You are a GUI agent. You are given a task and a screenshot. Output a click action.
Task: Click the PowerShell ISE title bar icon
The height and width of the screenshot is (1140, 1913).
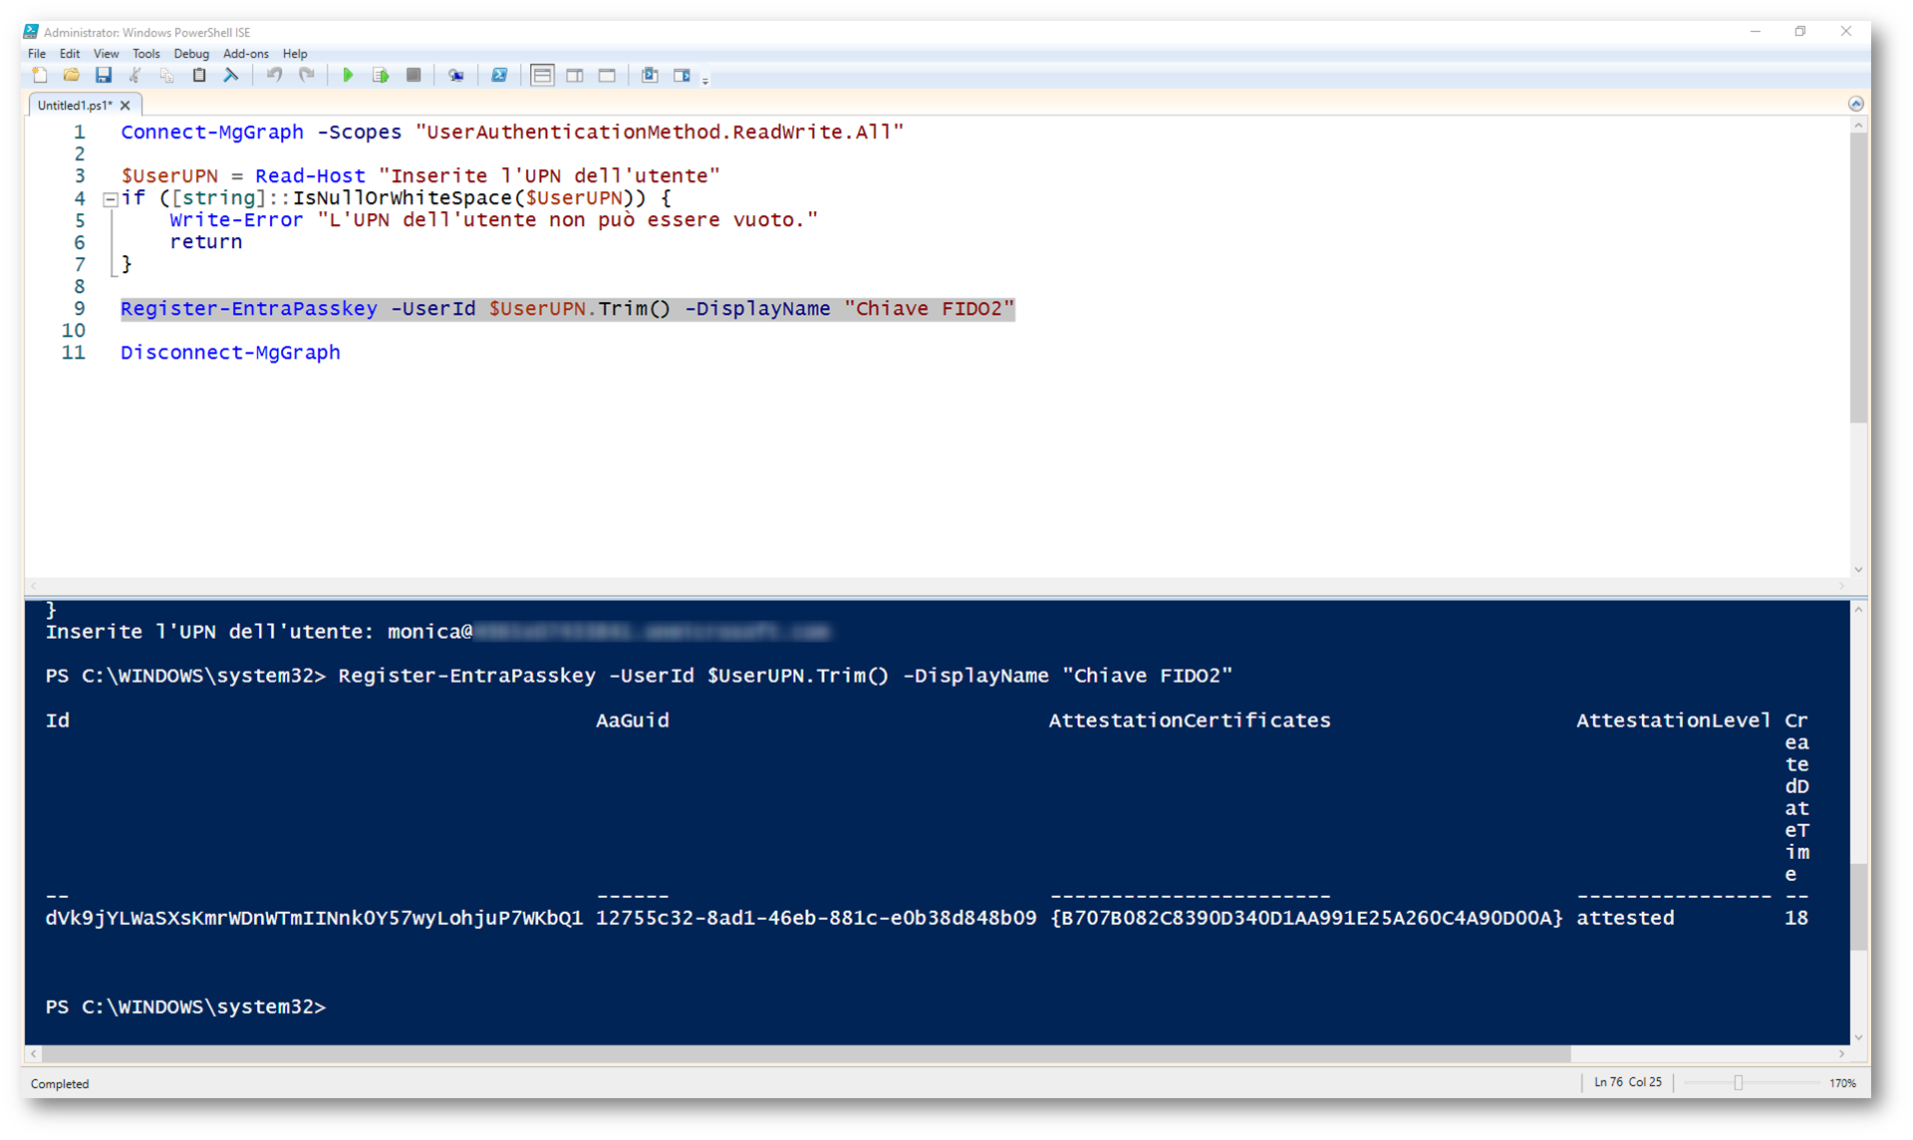pos(31,32)
